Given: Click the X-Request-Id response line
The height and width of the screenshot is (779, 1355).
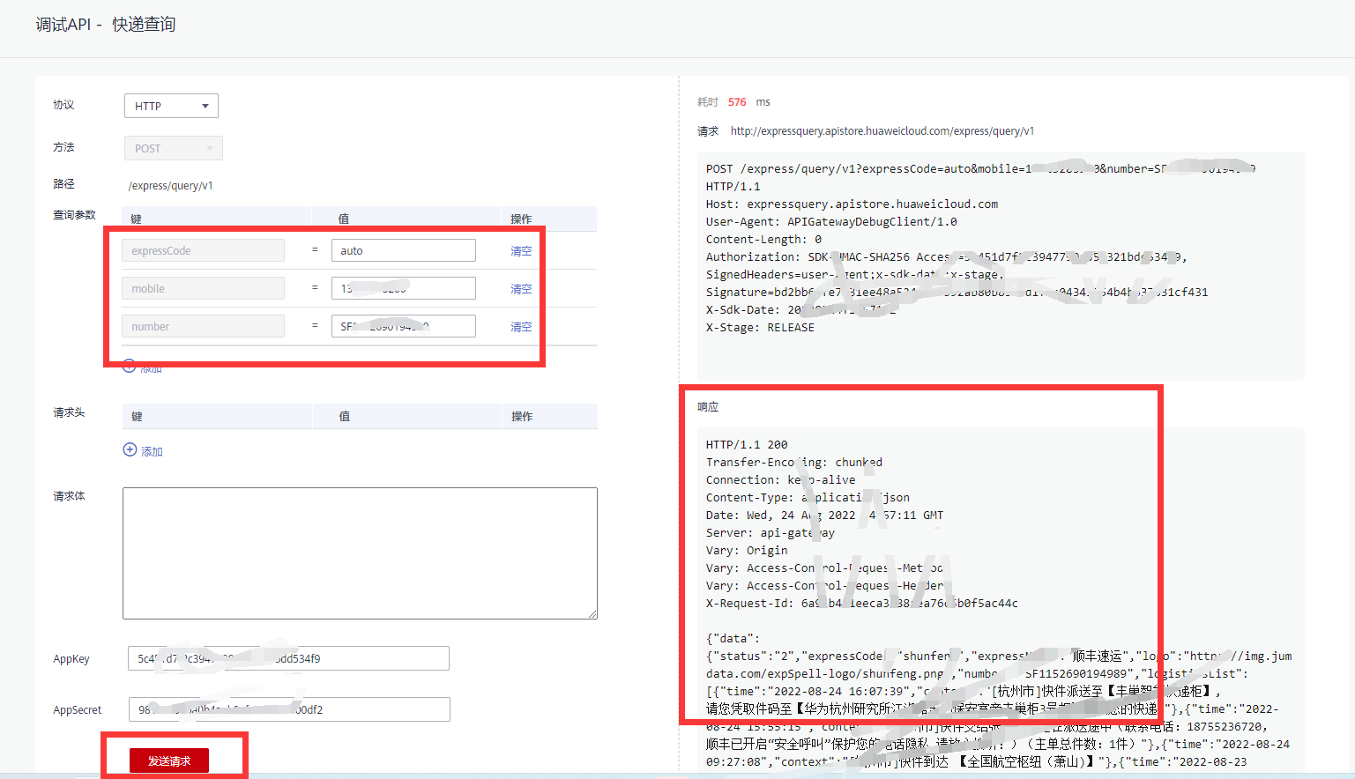Looking at the screenshot, I should [x=862, y=604].
